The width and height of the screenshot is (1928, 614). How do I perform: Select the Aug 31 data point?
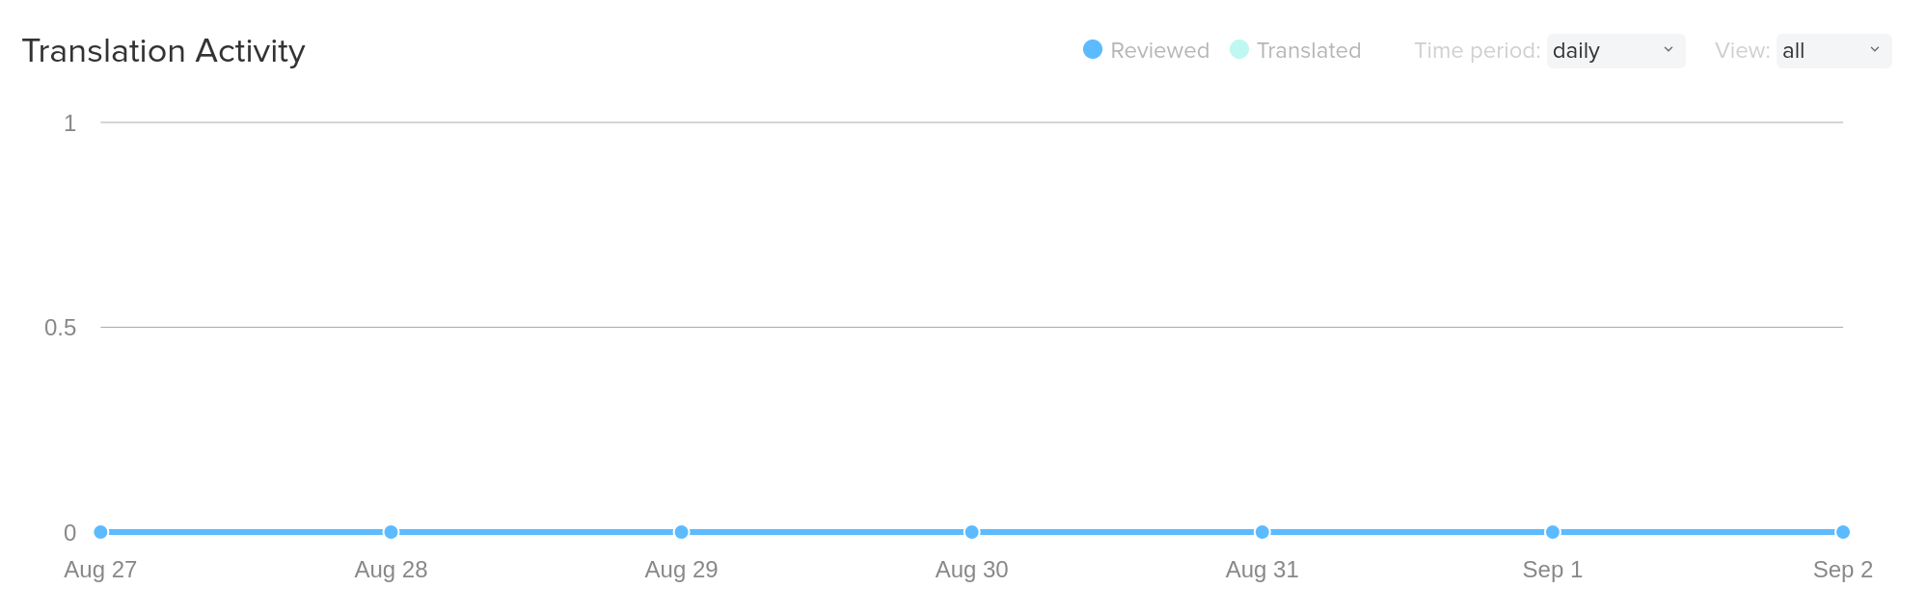1262,532
